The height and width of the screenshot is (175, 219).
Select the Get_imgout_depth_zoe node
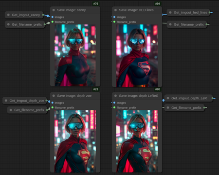click(x=25, y=101)
